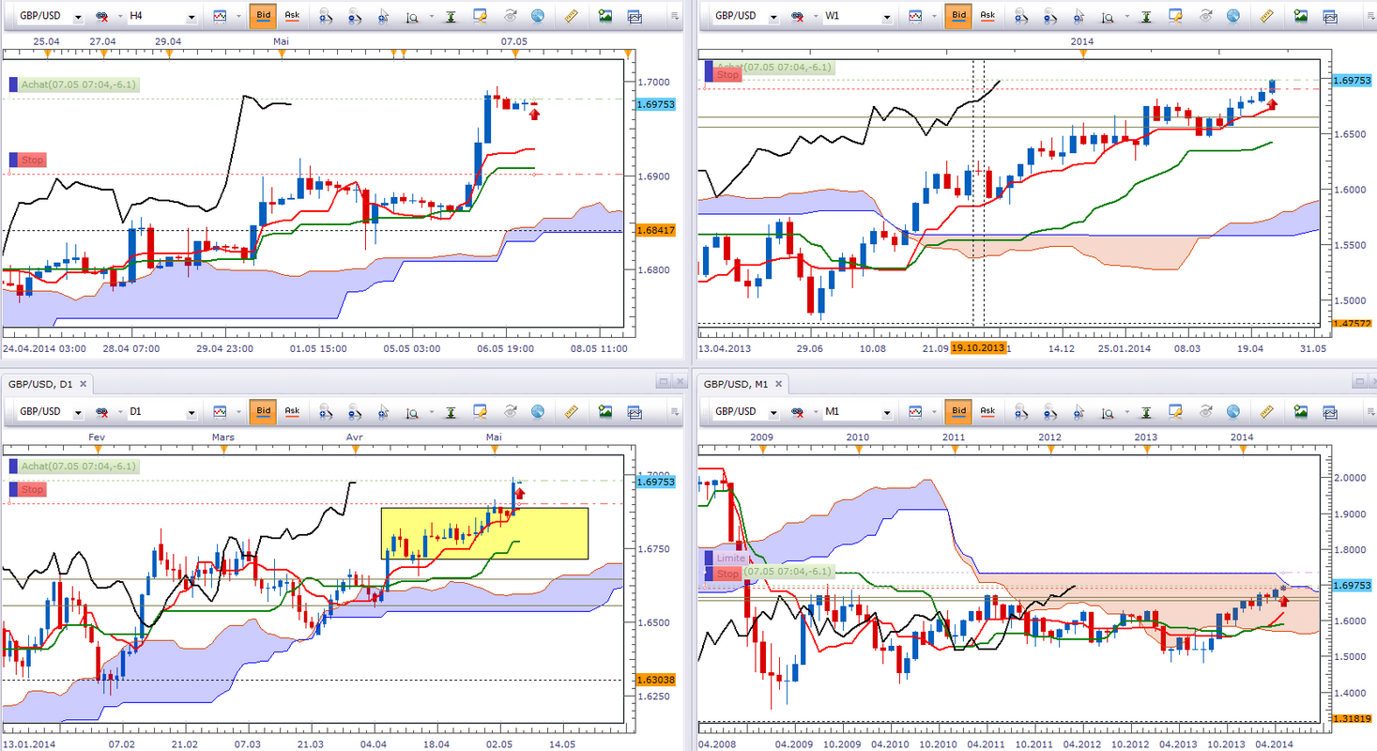
Task: Click the Stop order label on D1 chart
Action: click(27, 489)
